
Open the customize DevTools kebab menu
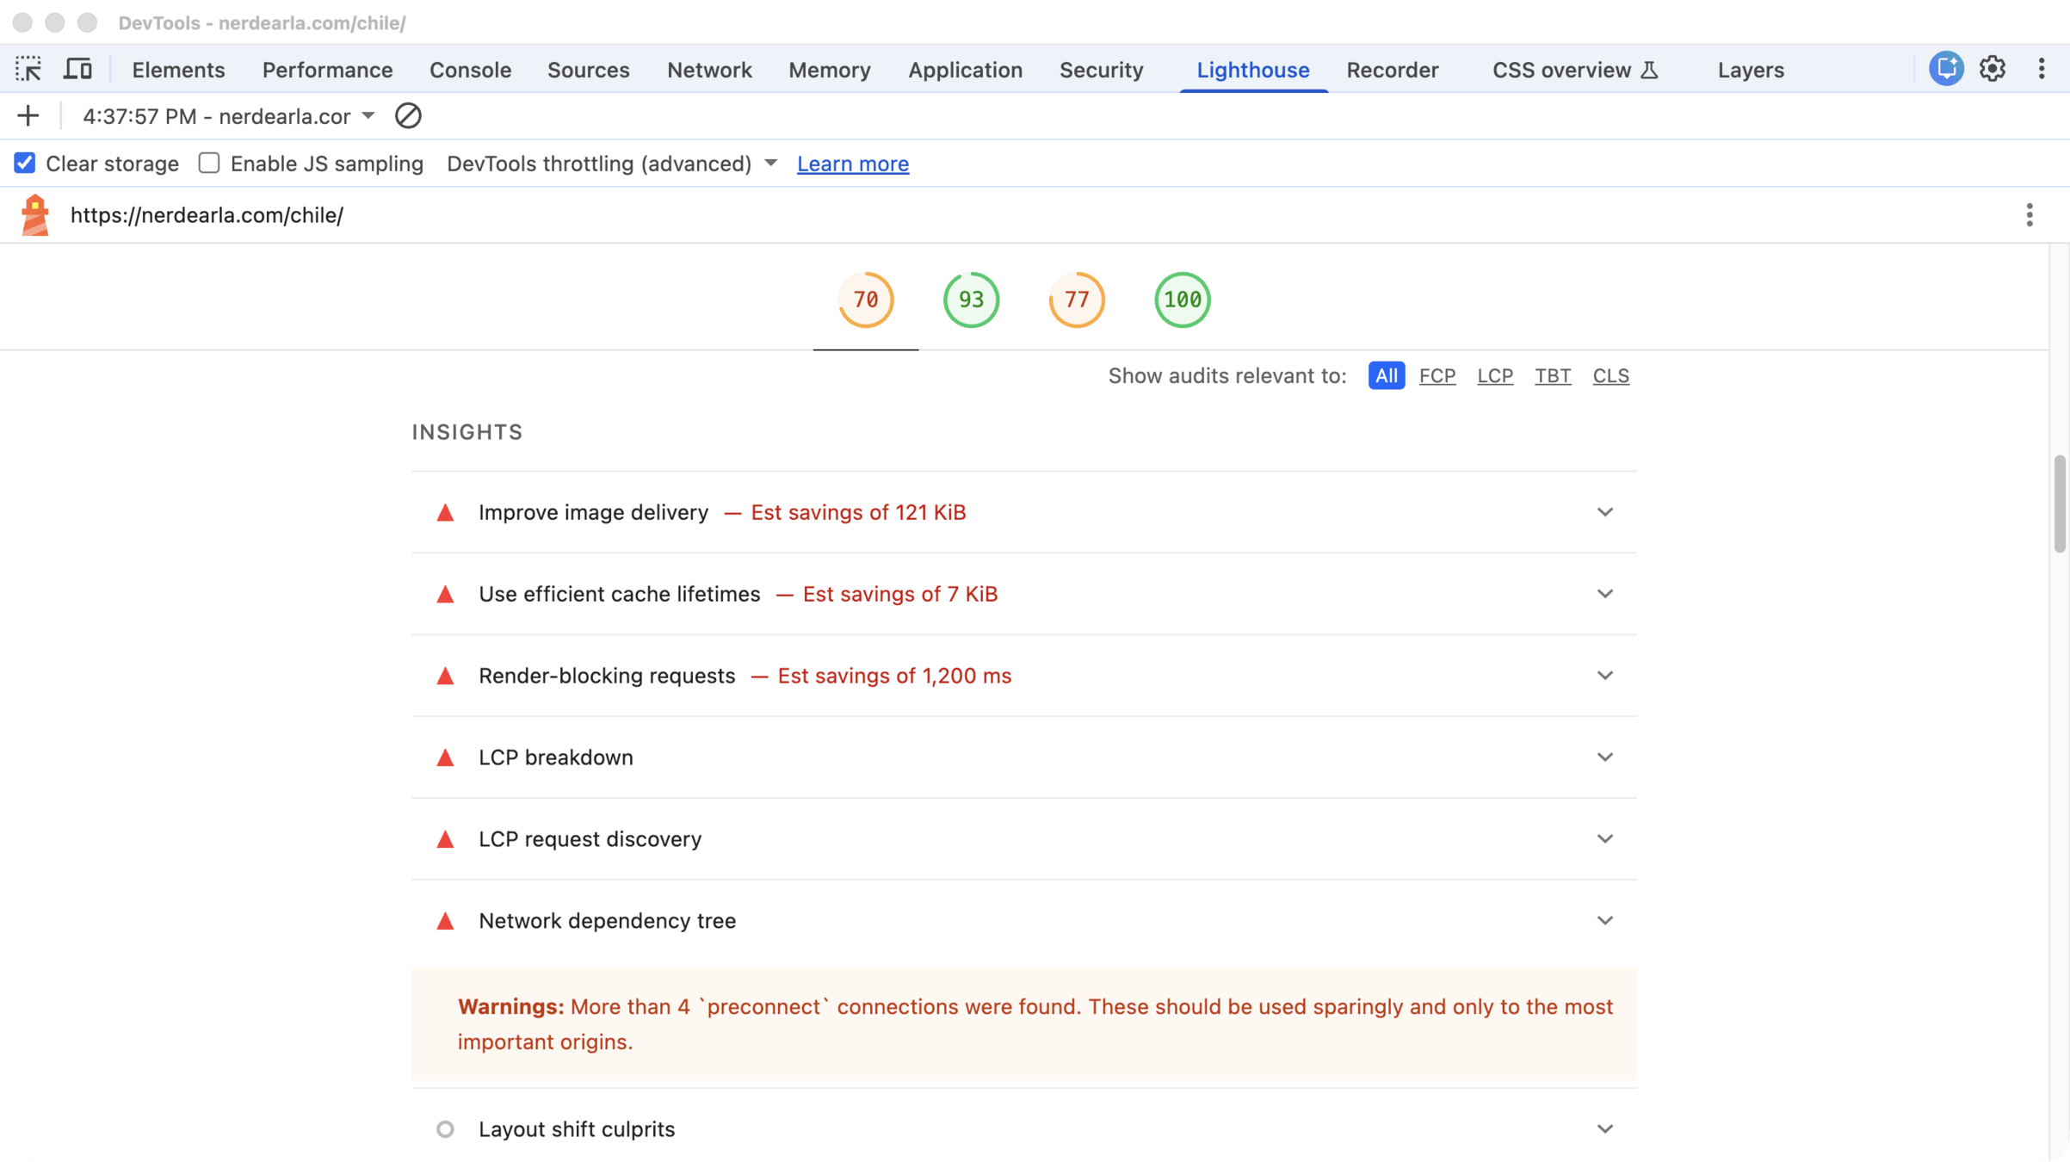click(x=2042, y=69)
